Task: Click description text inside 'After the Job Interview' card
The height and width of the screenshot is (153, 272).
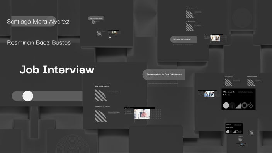Action: (246, 92)
